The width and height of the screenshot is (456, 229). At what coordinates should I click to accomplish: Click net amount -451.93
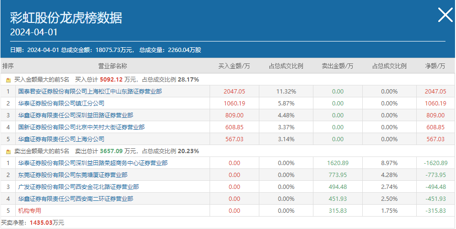point(435,198)
